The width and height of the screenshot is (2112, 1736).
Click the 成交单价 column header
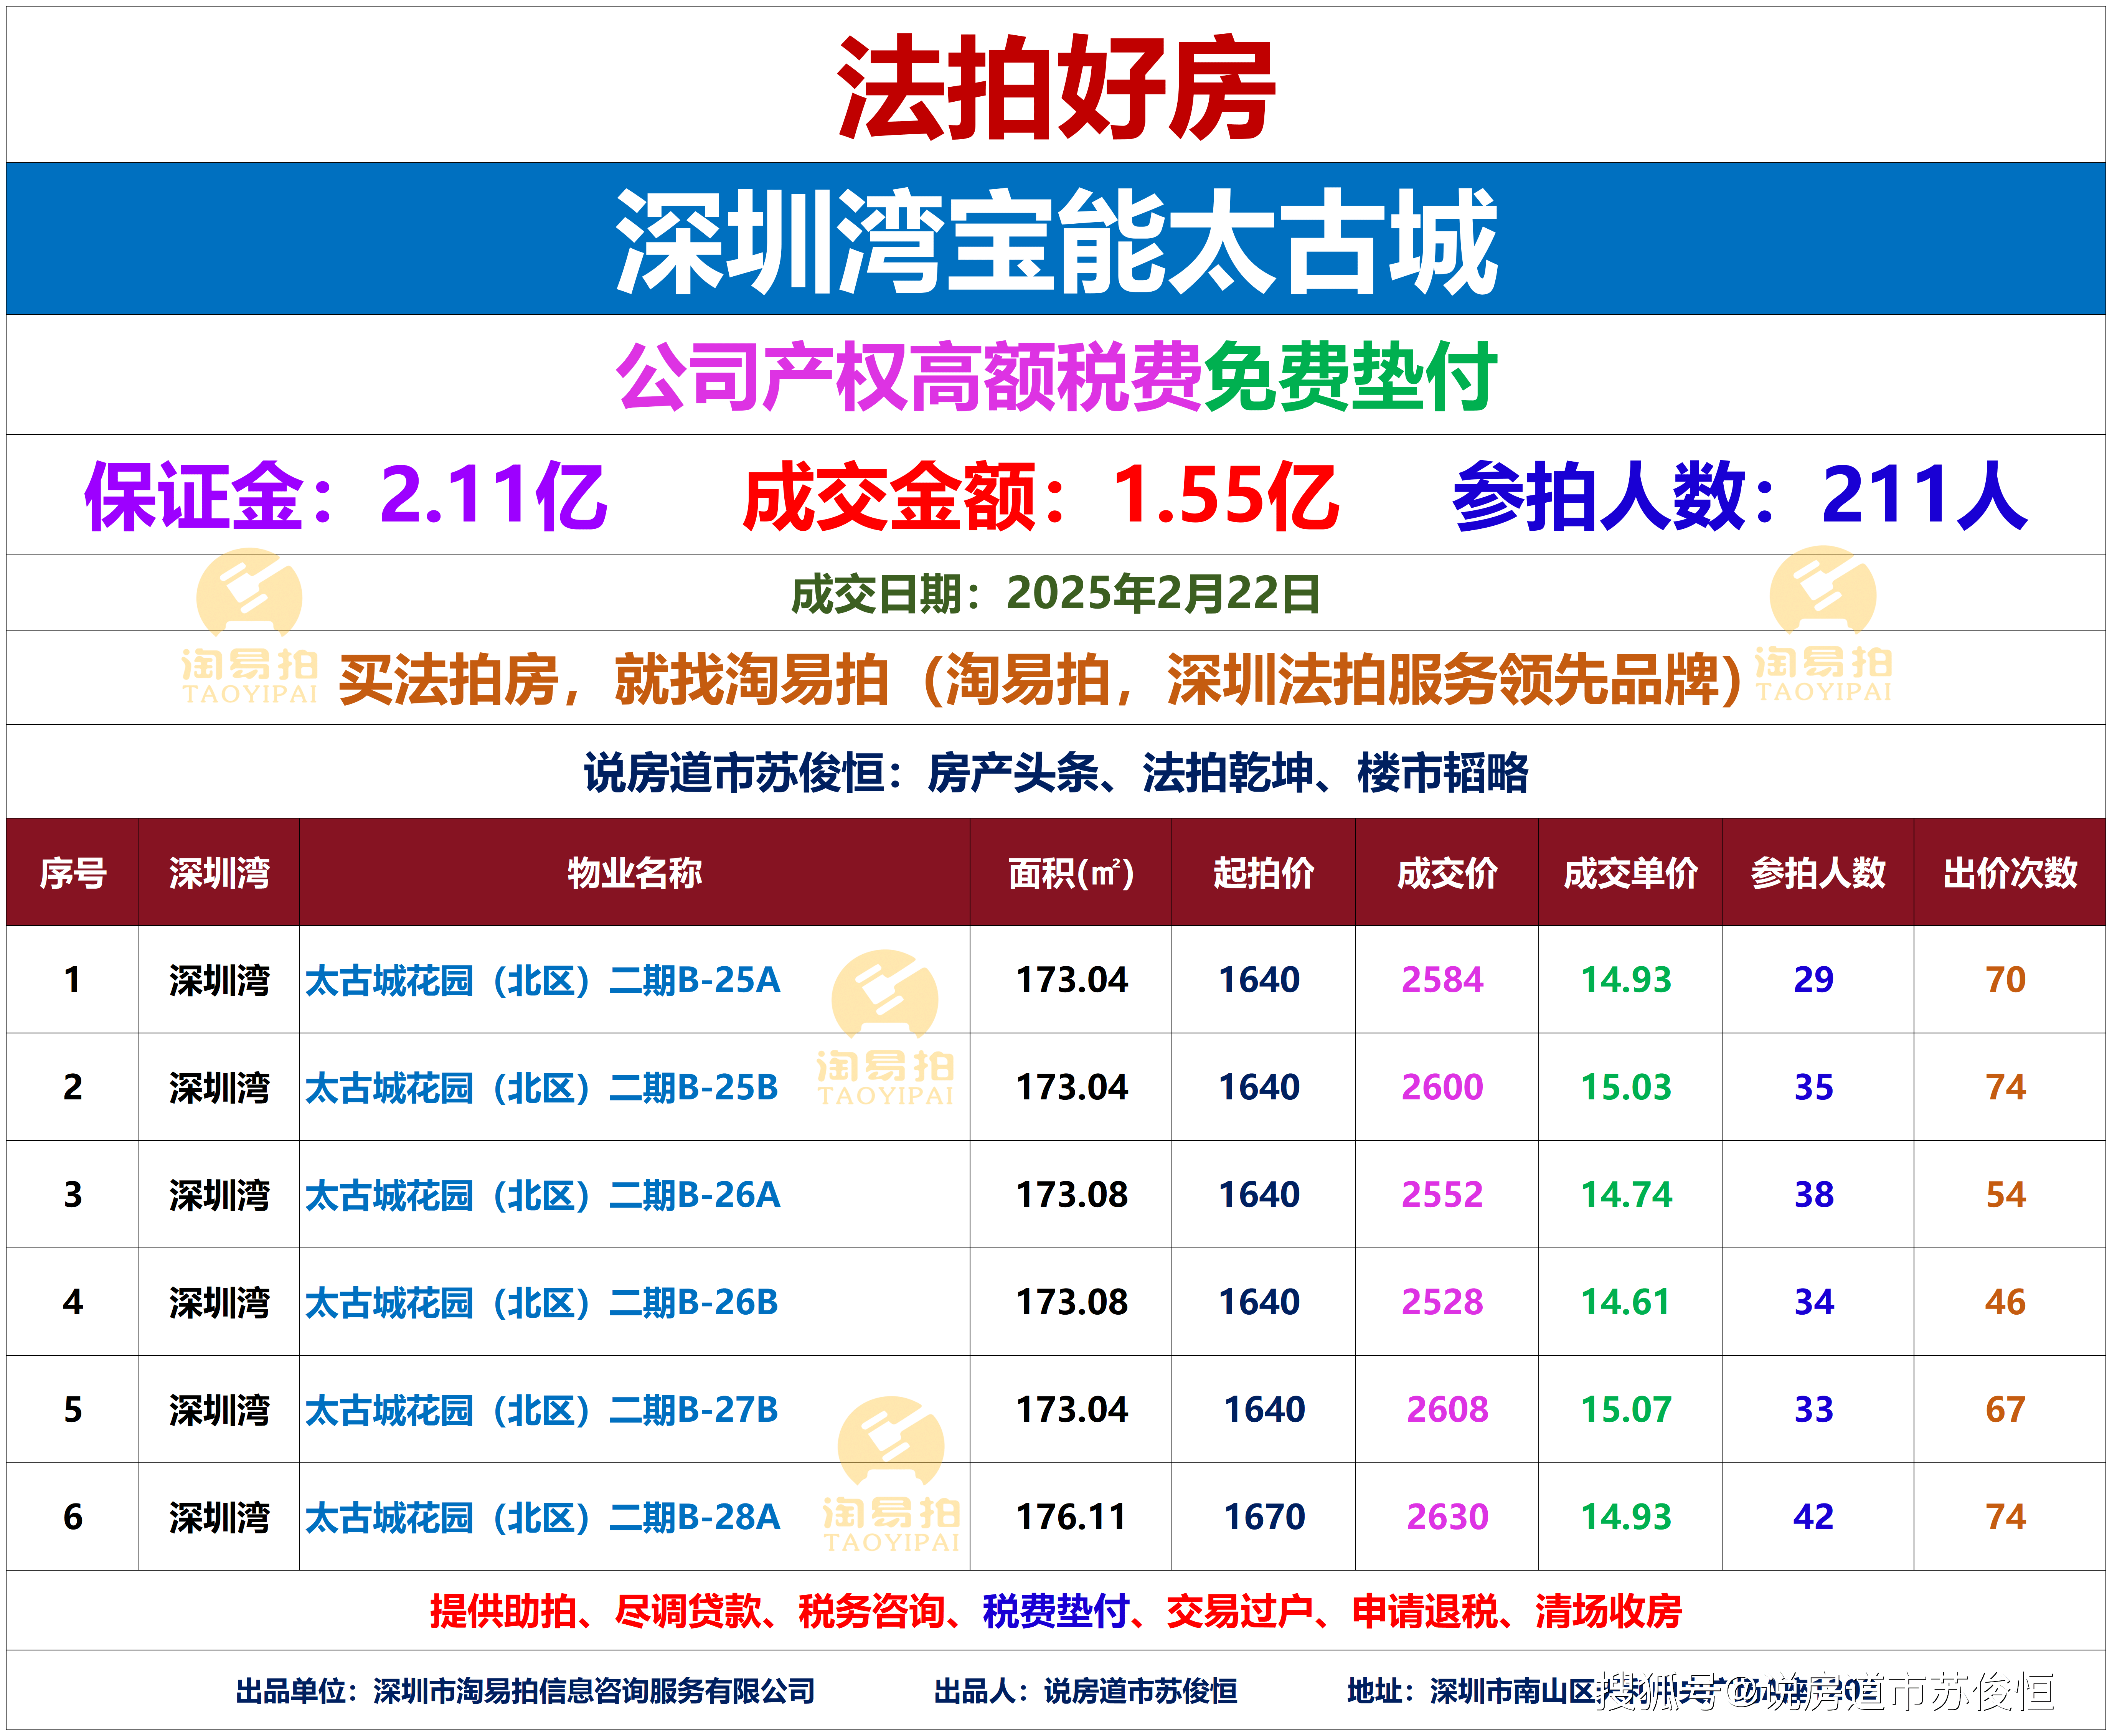[1630, 873]
